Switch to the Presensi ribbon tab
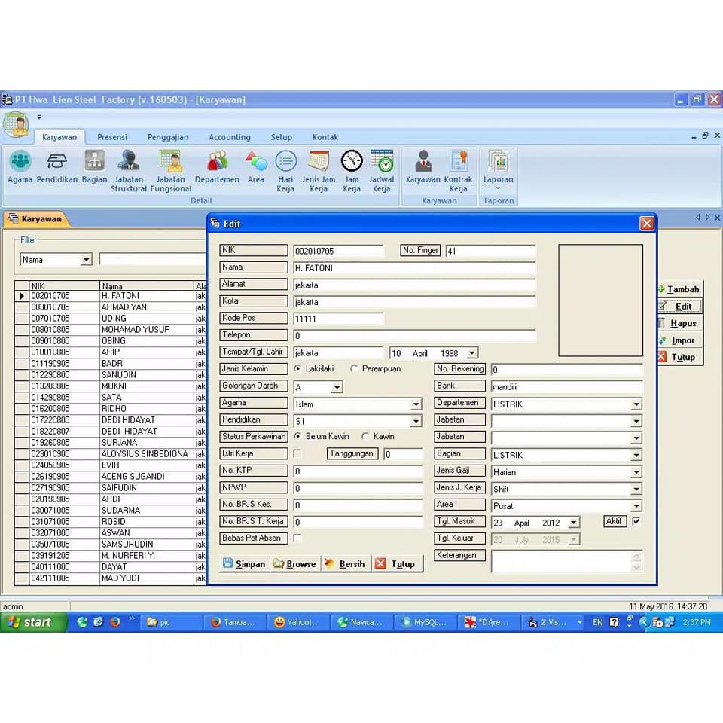 111,136
